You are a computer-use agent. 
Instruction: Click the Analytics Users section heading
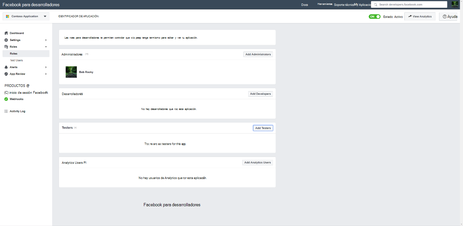coord(74,162)
